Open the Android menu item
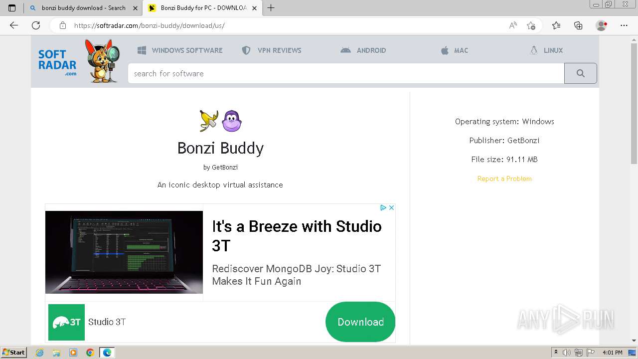Viewport: 638px width, 359px height. click(x=363, y=50)
